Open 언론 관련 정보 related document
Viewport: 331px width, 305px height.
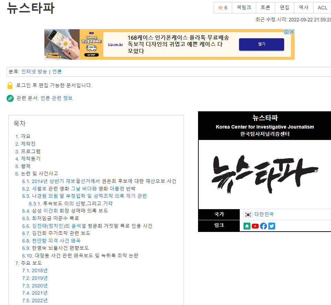[56, 98]
